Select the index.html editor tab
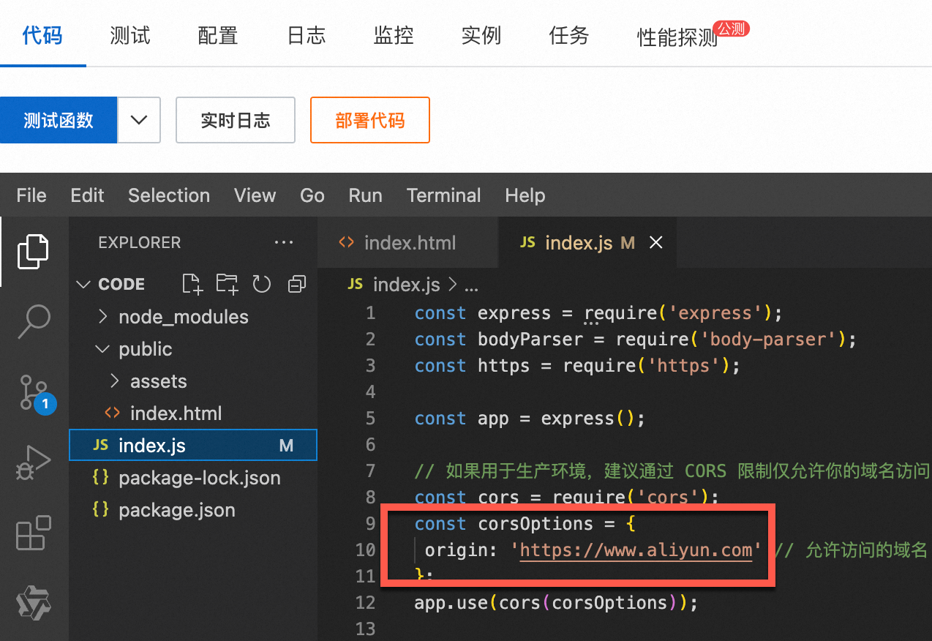The height and width of the screenshot is (641, 932). pyautogui.click(x=408, y=242)
